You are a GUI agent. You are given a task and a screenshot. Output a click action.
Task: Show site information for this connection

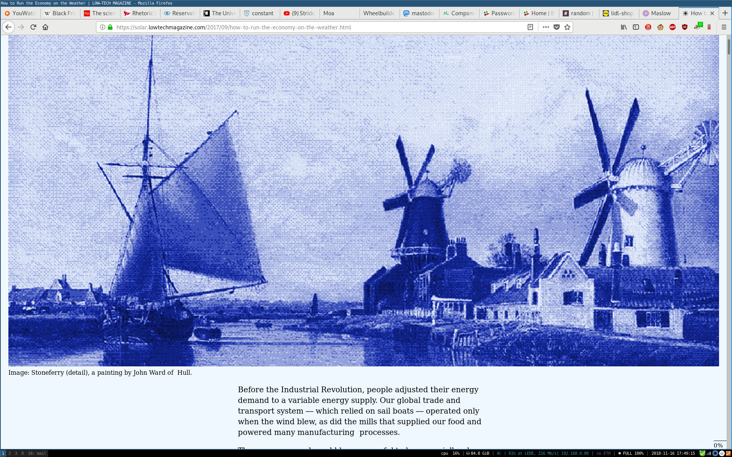[103, 27]
